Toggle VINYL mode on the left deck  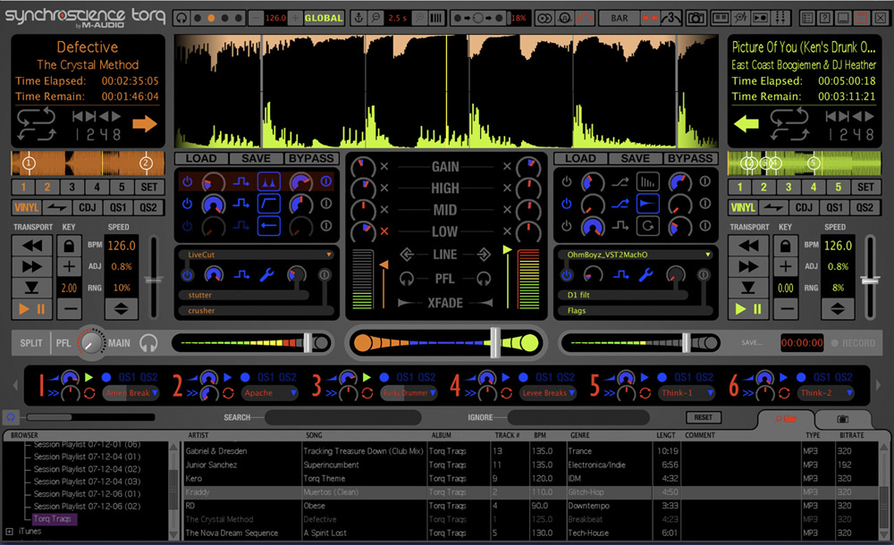[26, 207]
